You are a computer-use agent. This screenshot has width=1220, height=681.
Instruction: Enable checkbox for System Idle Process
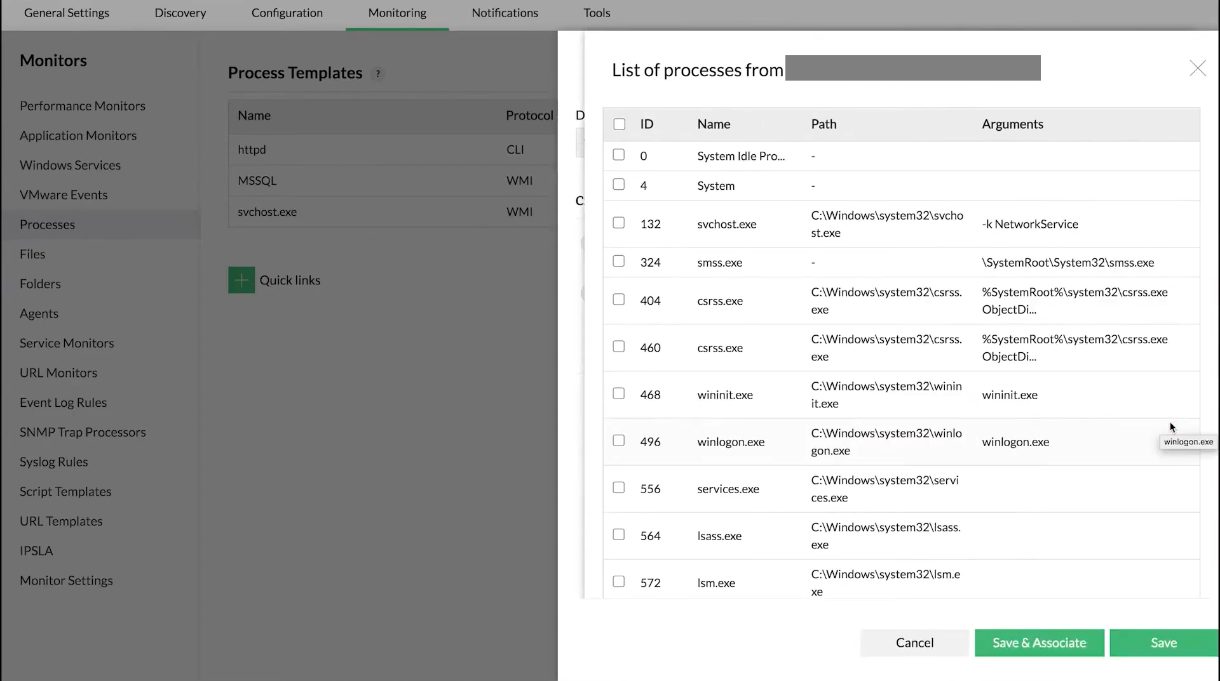618,155
